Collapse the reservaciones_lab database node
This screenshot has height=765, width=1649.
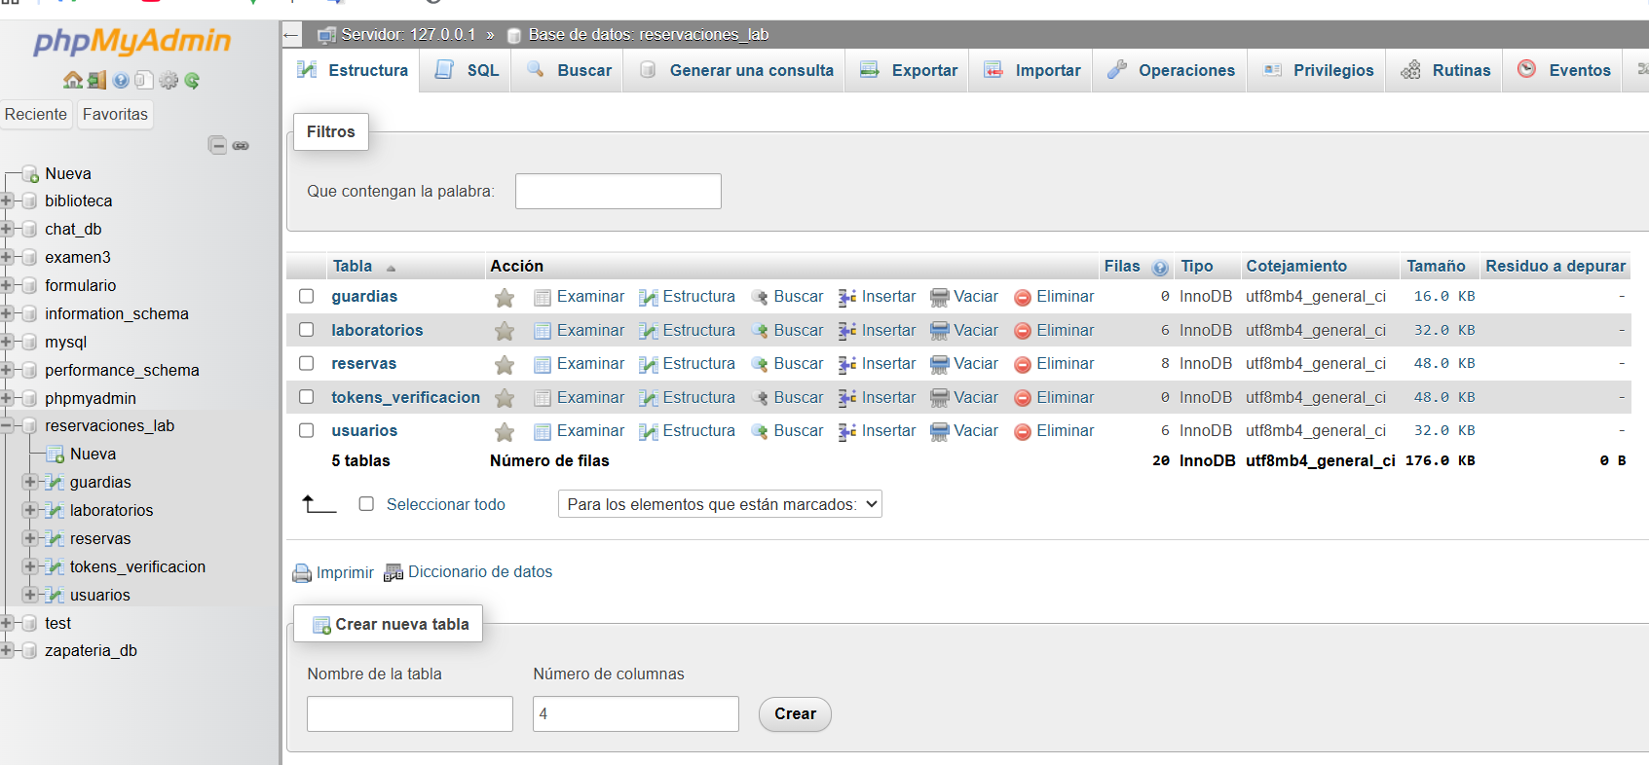point(7,426)
